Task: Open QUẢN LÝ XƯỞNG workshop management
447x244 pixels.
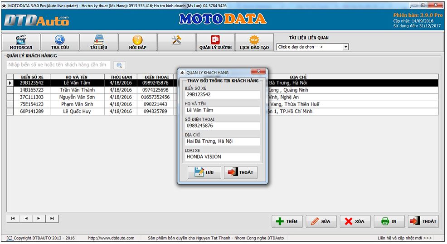Action: [215, 42]
